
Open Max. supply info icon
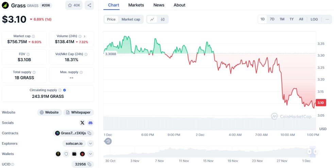coord(81,72)
